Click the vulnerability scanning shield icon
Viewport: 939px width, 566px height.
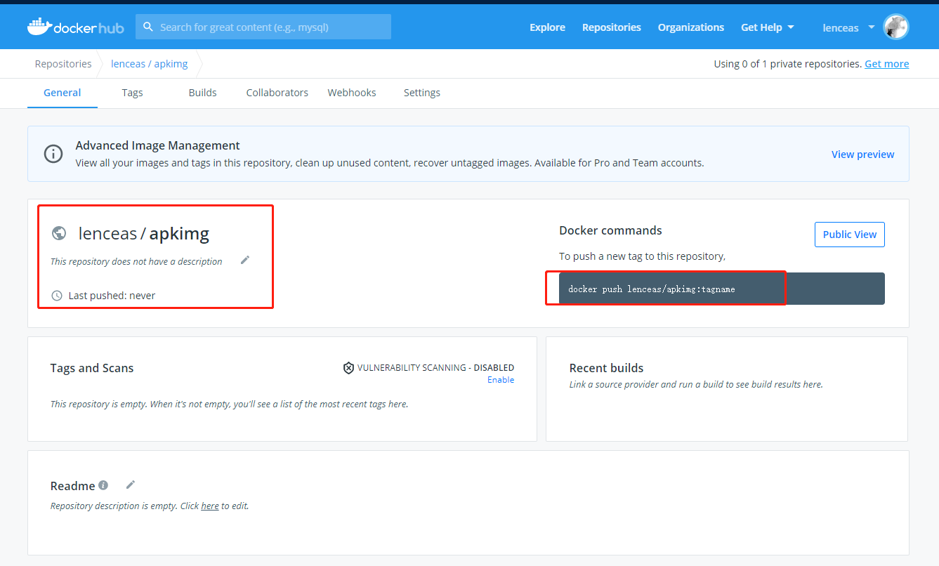(x=349, y=367)
